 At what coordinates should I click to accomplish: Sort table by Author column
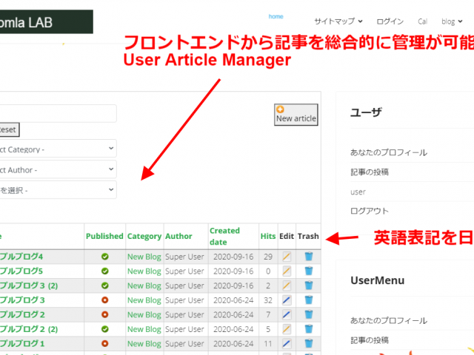[x=178, y=236]
